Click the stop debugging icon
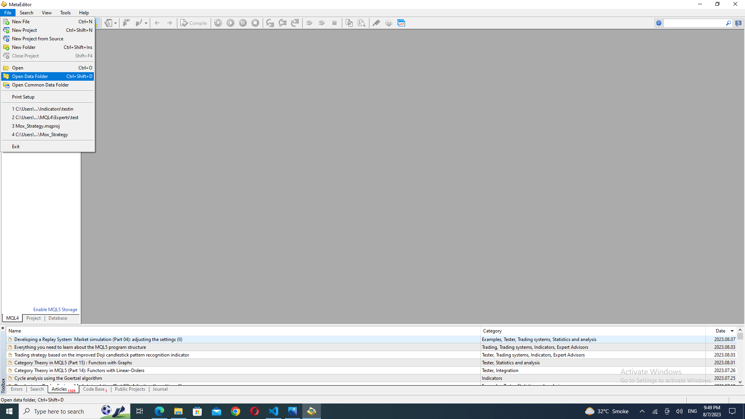 coord(255,23)
